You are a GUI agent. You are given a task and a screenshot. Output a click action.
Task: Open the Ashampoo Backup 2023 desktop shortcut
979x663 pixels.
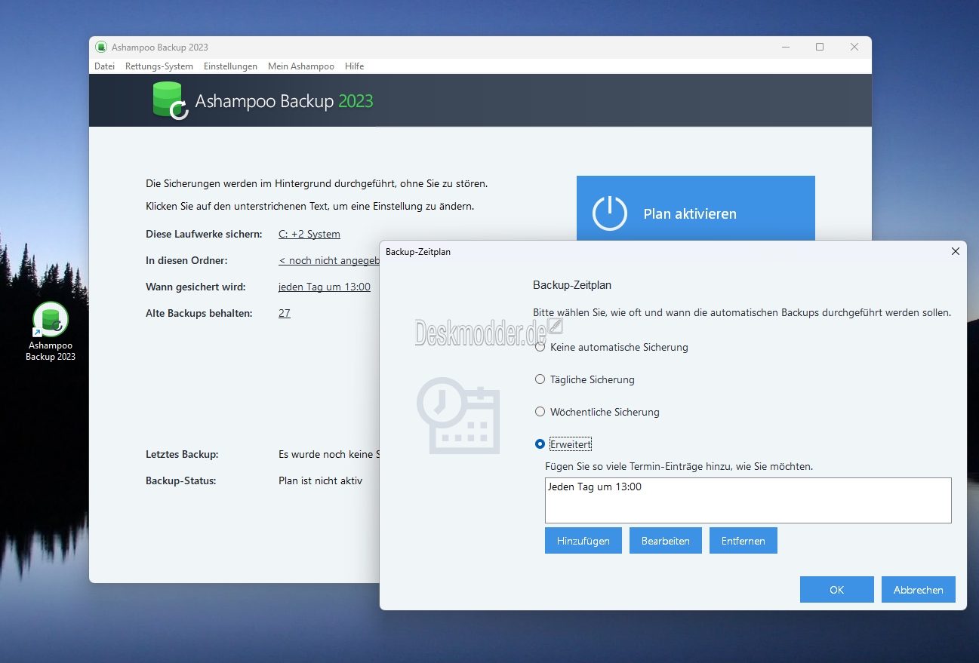(x=51, y=332)
